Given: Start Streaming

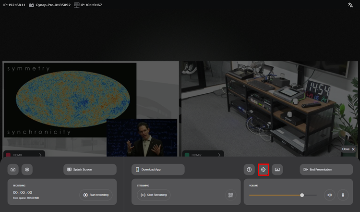Looking at the screenshot, I should pos(154,195).
